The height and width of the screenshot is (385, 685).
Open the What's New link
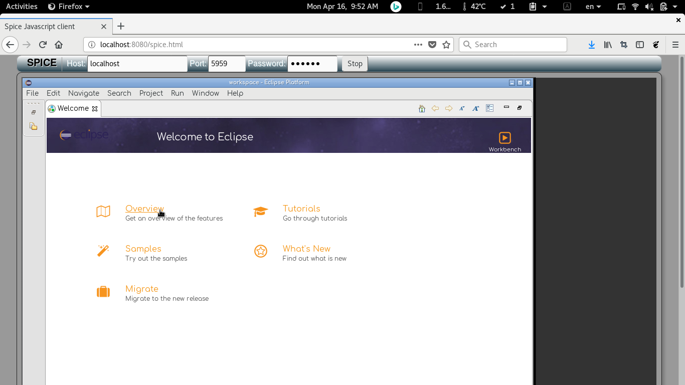306,249
